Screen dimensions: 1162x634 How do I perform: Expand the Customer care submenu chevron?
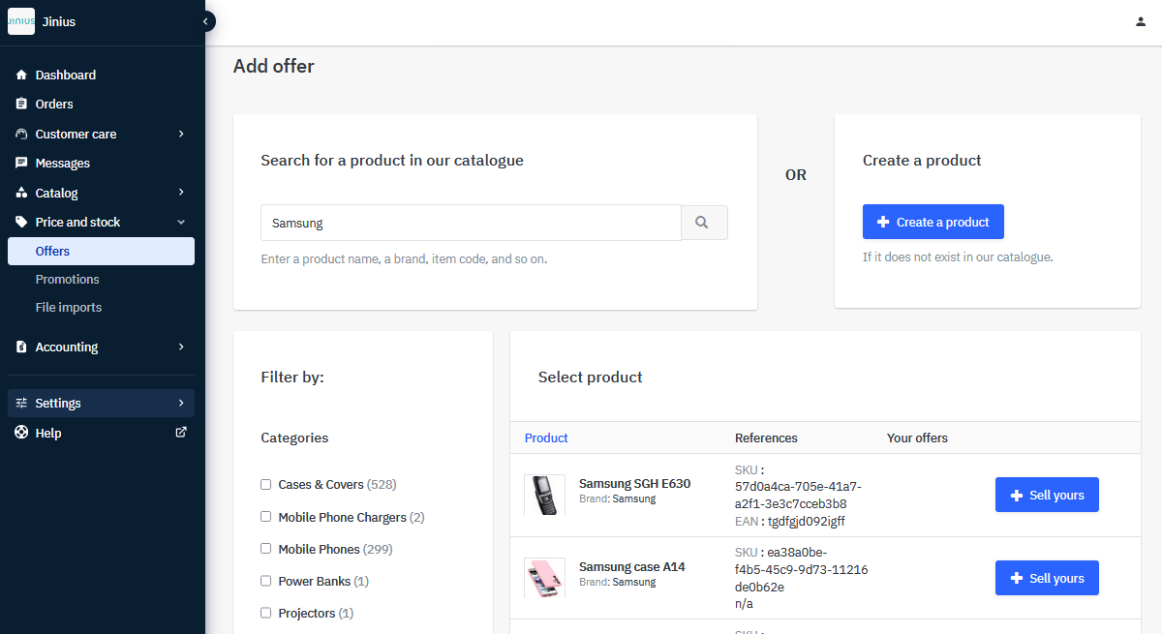click(181, 134)
